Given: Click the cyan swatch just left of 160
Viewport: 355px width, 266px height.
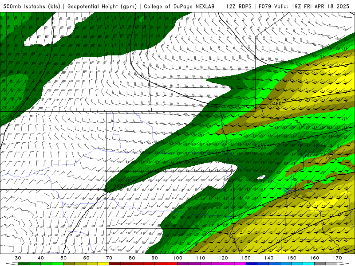Looking at the screenshot, I should tap(309, 264).
